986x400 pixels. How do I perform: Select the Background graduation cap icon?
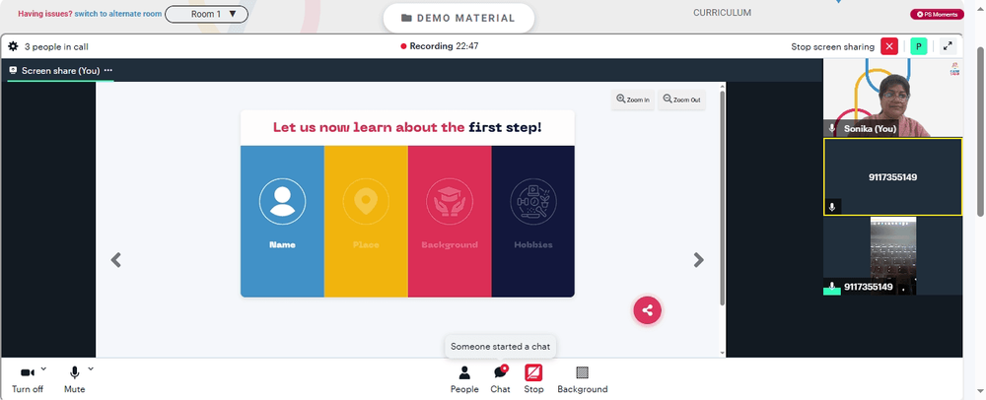pos(450,202)
